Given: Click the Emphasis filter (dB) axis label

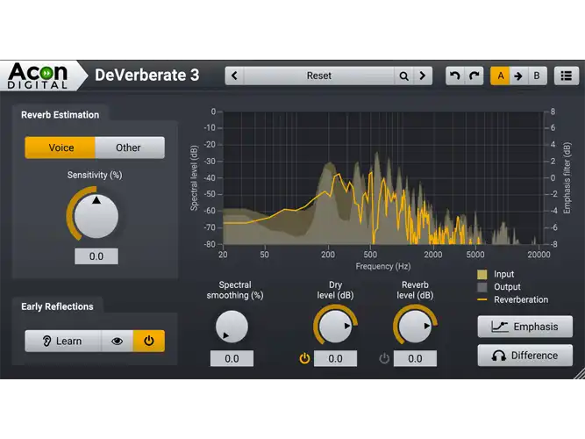Looking at the screenshot, I should point(567,178).
